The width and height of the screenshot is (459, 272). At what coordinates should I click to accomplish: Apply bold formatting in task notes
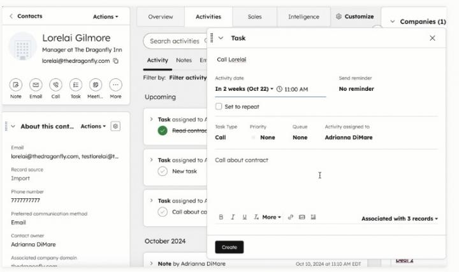coord(221,217)
